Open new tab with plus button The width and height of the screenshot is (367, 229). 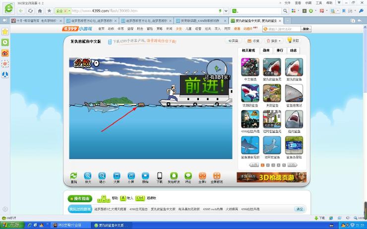[288, 21]
